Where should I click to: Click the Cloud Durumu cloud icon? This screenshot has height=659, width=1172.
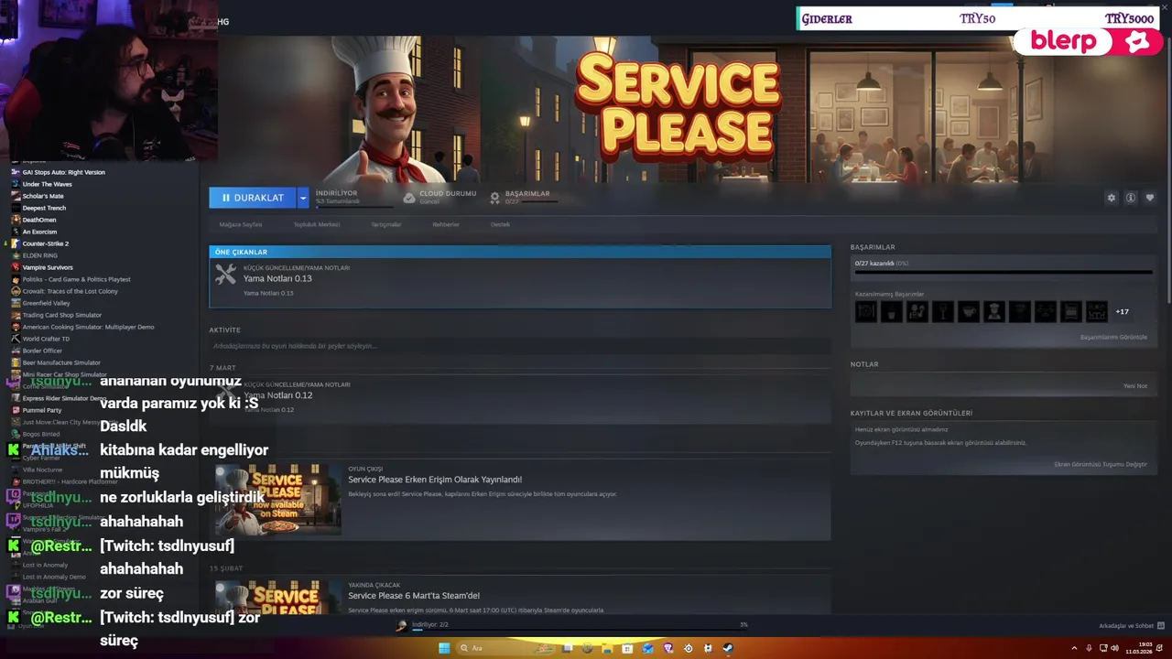tap(409, 198)
